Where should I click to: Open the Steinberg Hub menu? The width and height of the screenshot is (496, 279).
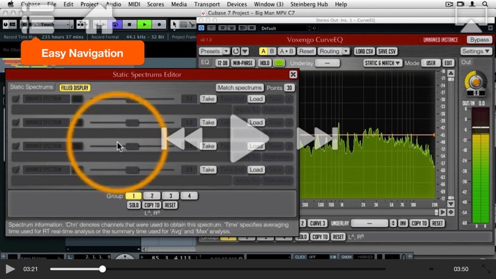tap(309, 4)
